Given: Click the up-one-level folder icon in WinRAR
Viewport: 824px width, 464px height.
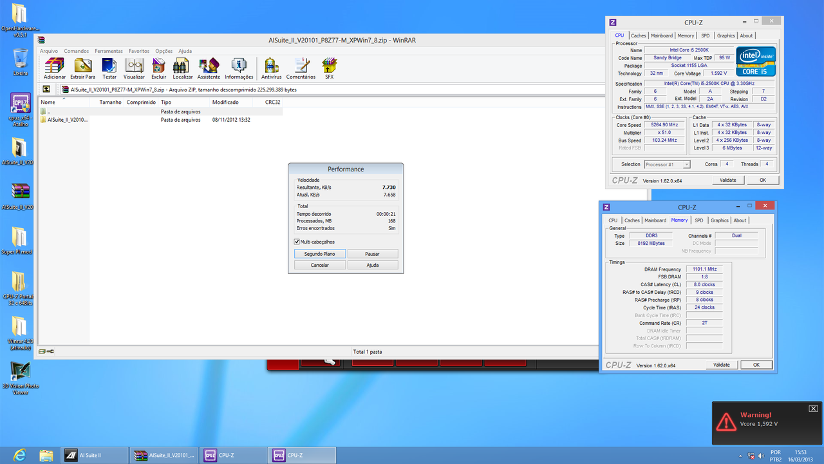Looking at the screenshot, I should pyautogui.click(x=47, y=90).
